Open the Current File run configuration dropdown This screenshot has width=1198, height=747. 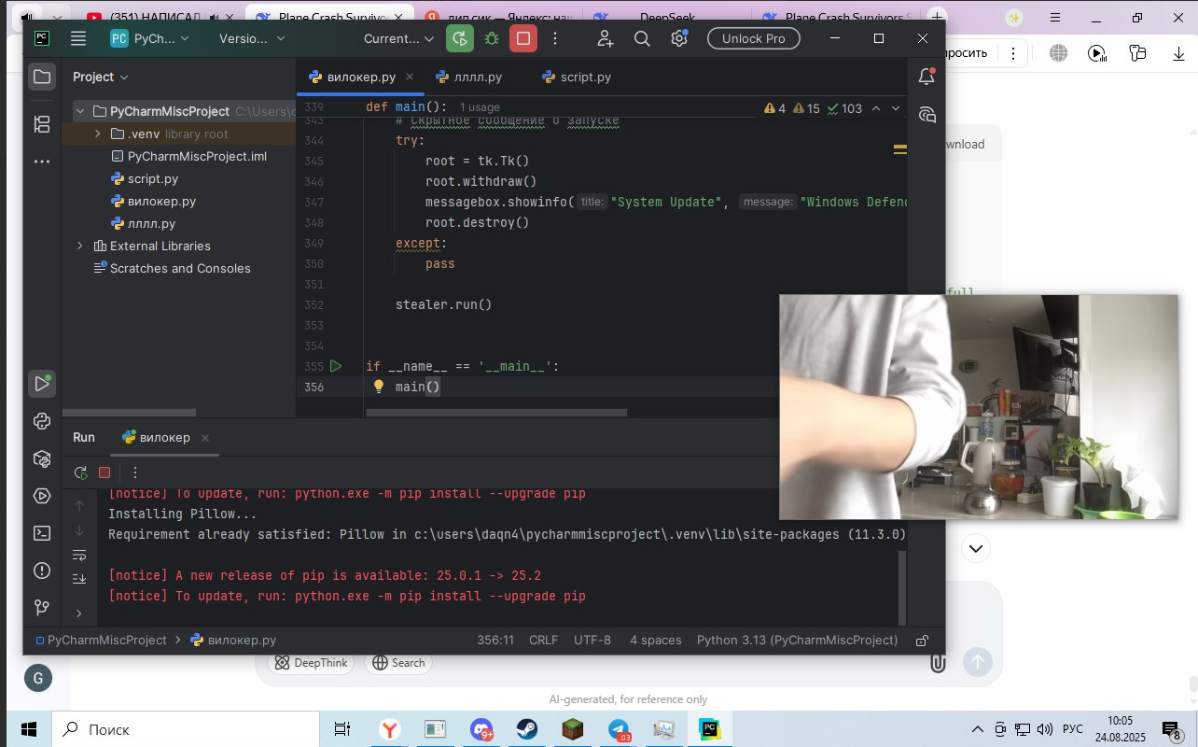[x=398, y=38]
